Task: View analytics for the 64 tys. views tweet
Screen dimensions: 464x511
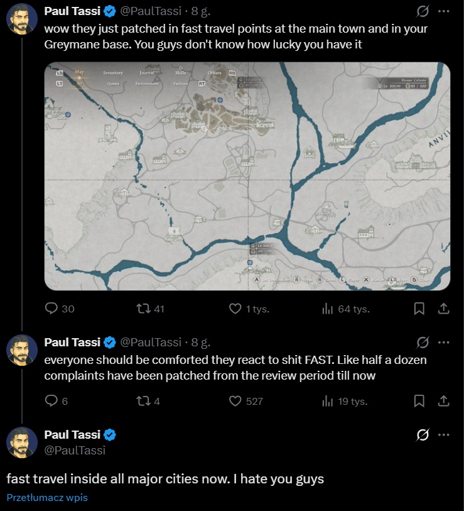Action: pos(327,309)
